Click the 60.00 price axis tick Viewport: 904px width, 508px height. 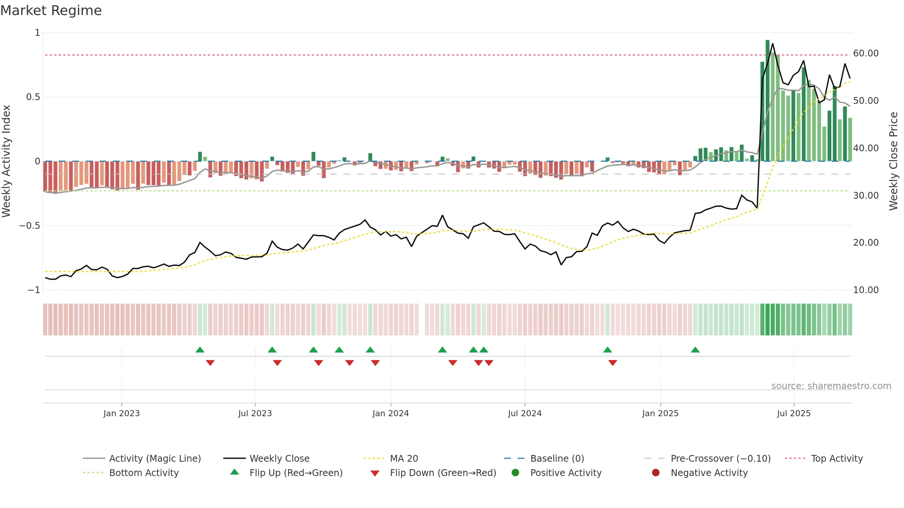click(x=866, y=53)
